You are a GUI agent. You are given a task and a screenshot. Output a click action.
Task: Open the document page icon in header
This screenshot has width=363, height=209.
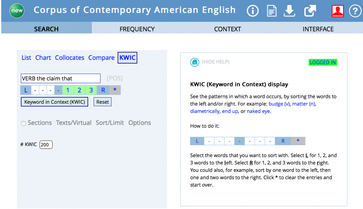coord(272,11)
